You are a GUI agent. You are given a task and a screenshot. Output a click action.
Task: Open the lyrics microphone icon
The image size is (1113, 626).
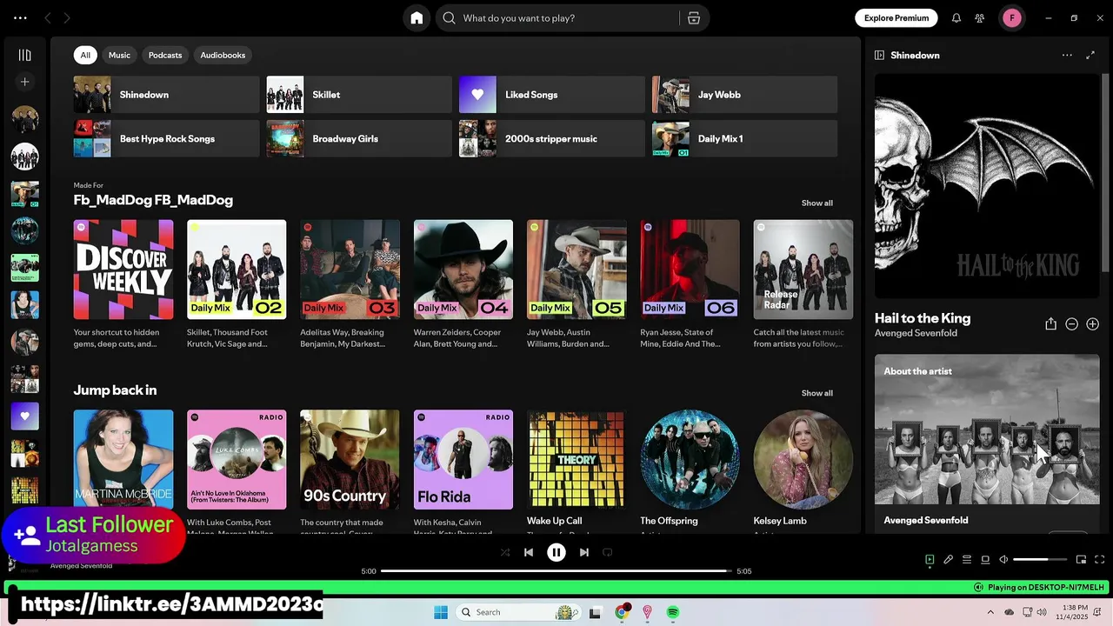(949, 560)
